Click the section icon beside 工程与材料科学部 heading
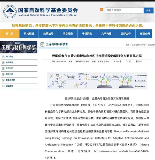The width and height of the screenshot is (155, 160). [42, 44]
